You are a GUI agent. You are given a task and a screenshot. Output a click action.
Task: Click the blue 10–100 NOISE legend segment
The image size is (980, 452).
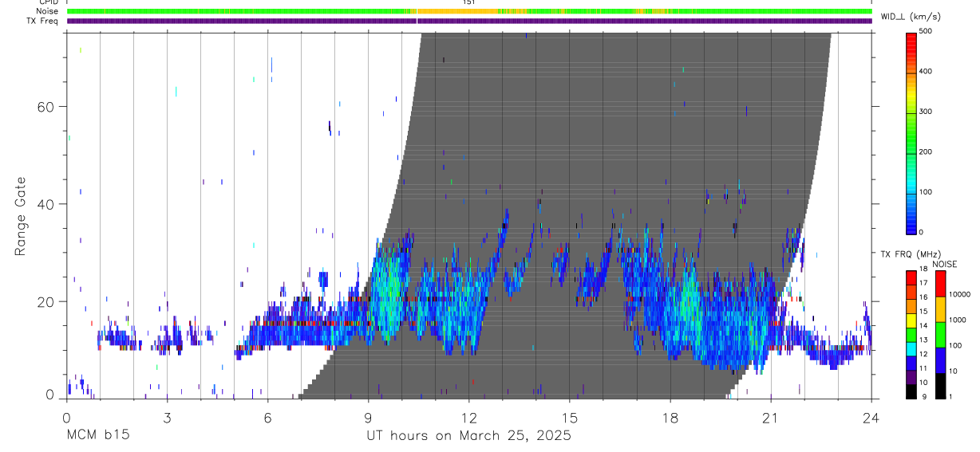coord(940,359)
